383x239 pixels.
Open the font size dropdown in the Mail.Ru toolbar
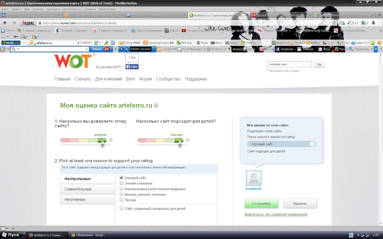(x=101, y=43)
